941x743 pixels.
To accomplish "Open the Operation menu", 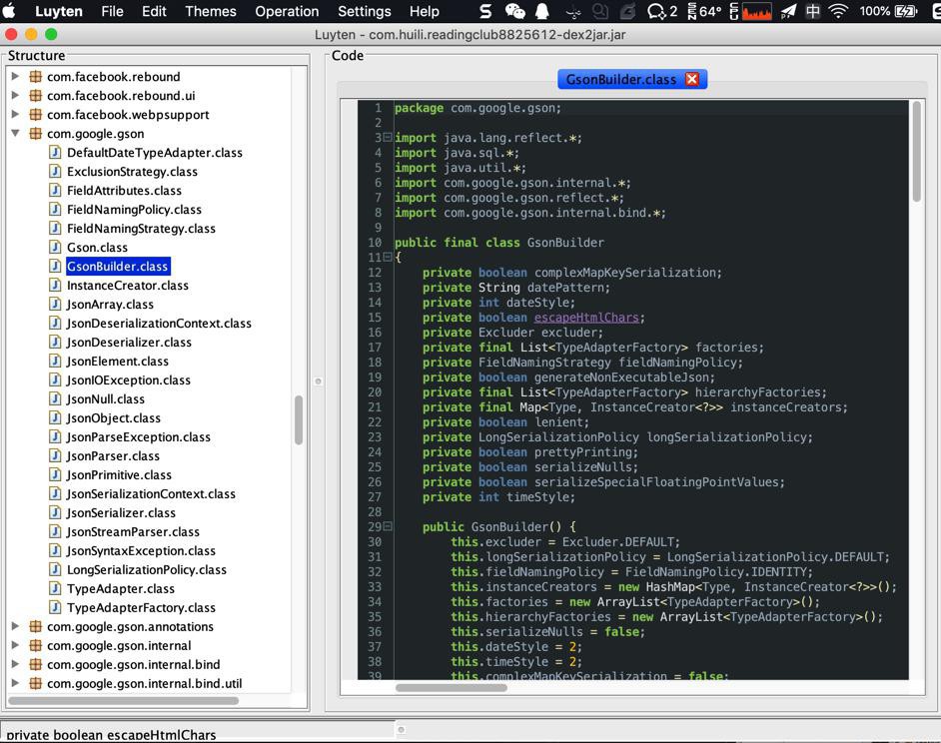I will tap(287, 12).
